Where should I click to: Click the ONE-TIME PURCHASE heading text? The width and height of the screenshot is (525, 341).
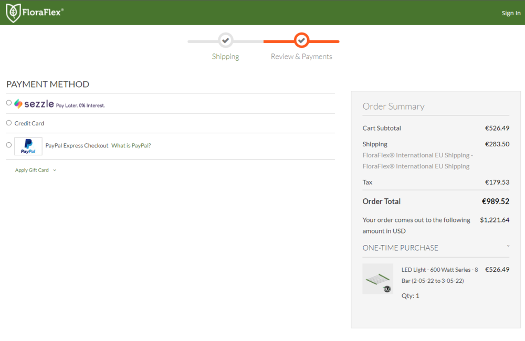pos(401,248)
